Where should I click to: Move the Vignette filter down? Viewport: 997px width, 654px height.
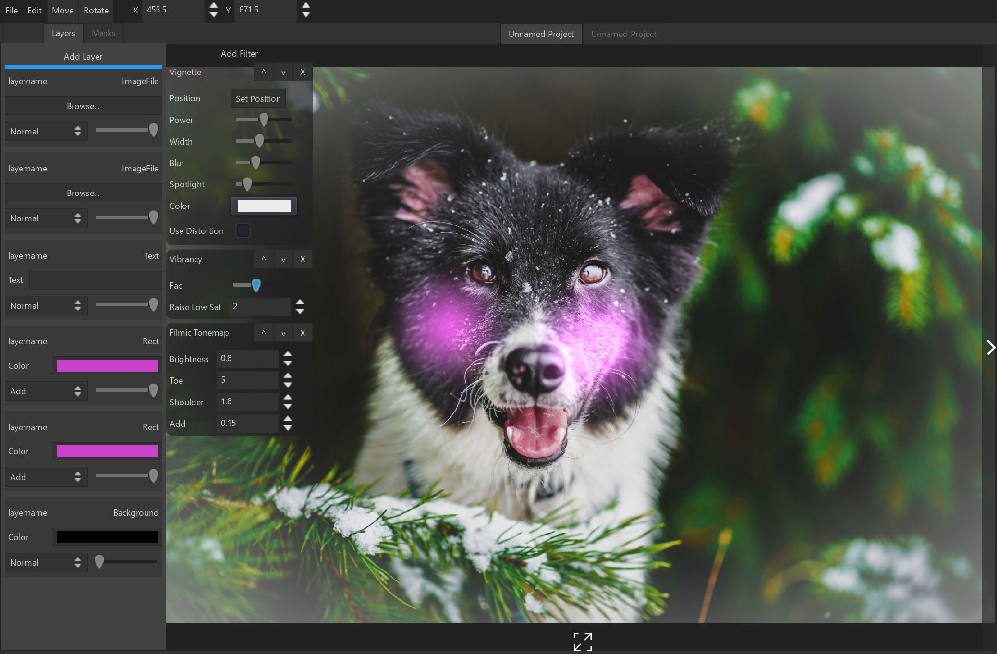pos(283,72)
